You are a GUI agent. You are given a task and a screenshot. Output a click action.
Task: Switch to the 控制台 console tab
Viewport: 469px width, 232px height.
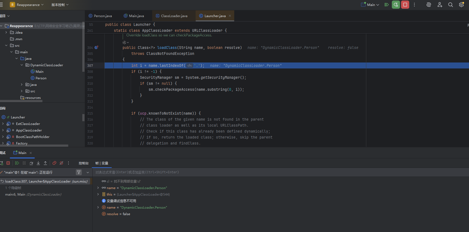click(x=83, y=163)
